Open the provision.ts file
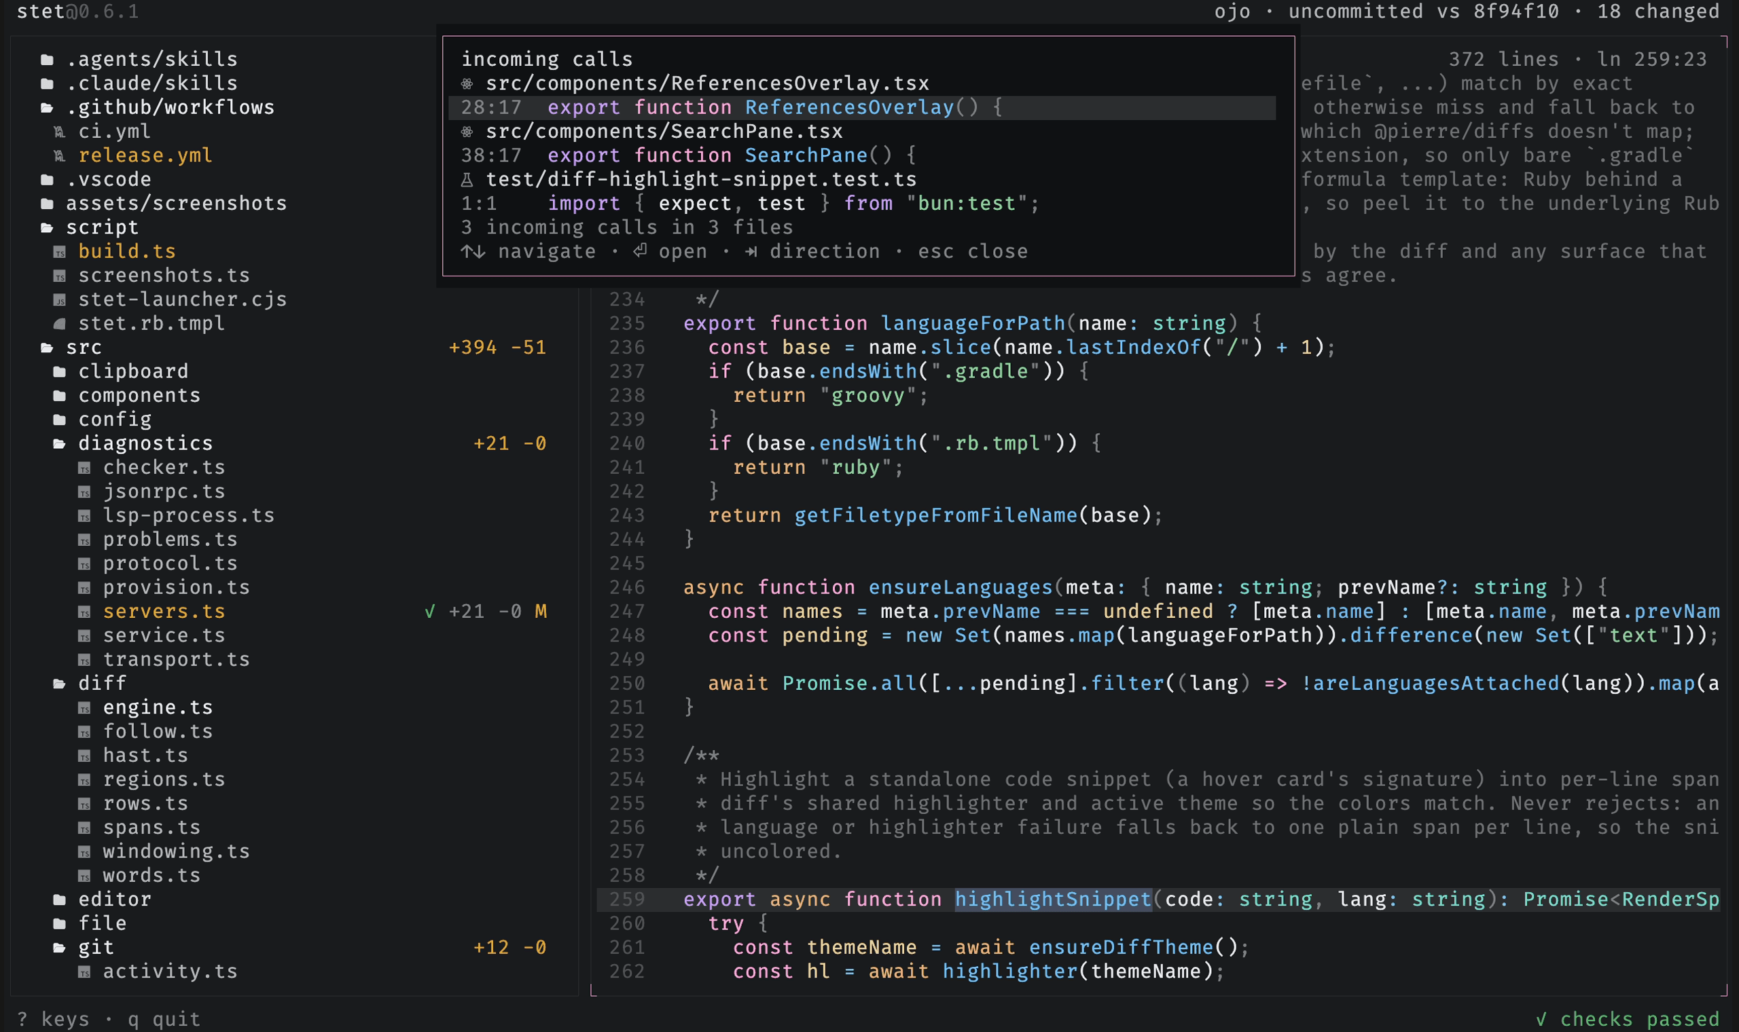1739x1032 pixels. [177, 587]
